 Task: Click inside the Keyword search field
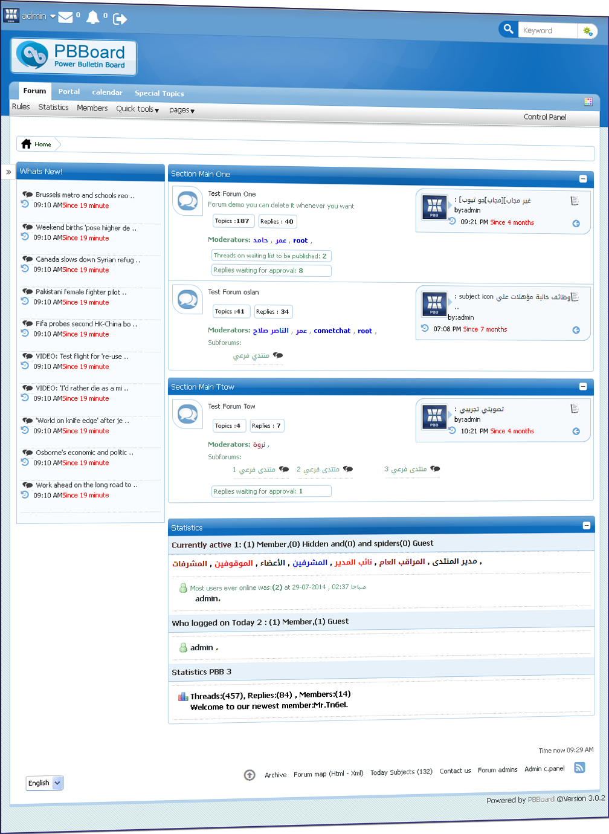[x=547, y=30]
